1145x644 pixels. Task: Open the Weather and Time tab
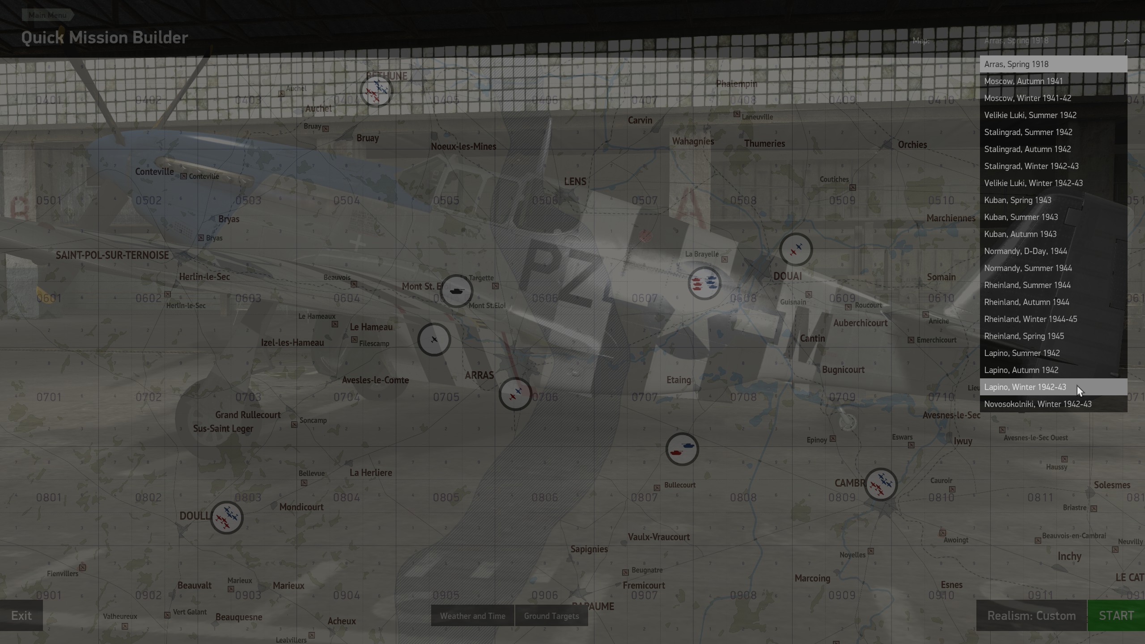click(x=472, y=616)
